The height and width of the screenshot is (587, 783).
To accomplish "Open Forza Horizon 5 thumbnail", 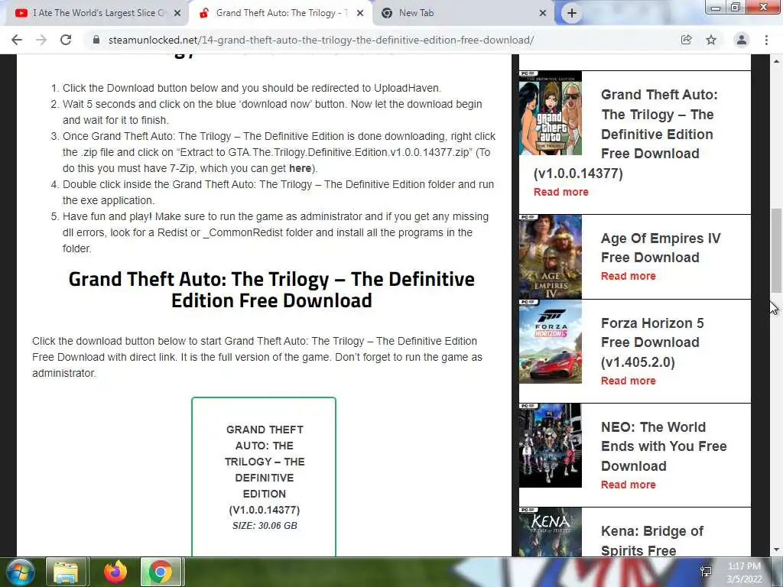I will click(551, 342).
